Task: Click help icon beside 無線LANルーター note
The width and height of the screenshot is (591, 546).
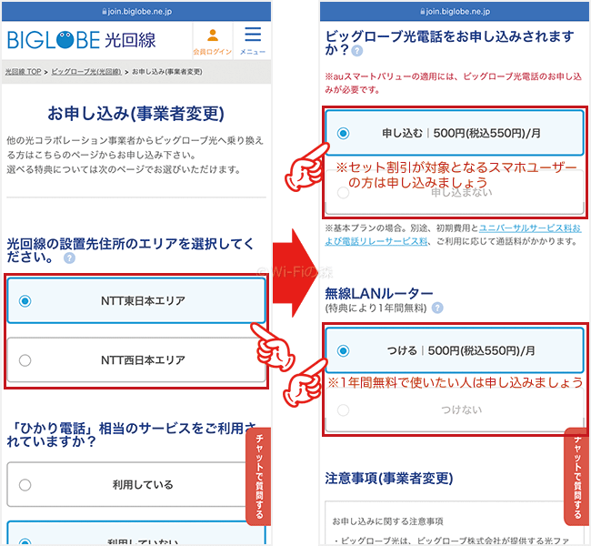Action: [437, 308]
